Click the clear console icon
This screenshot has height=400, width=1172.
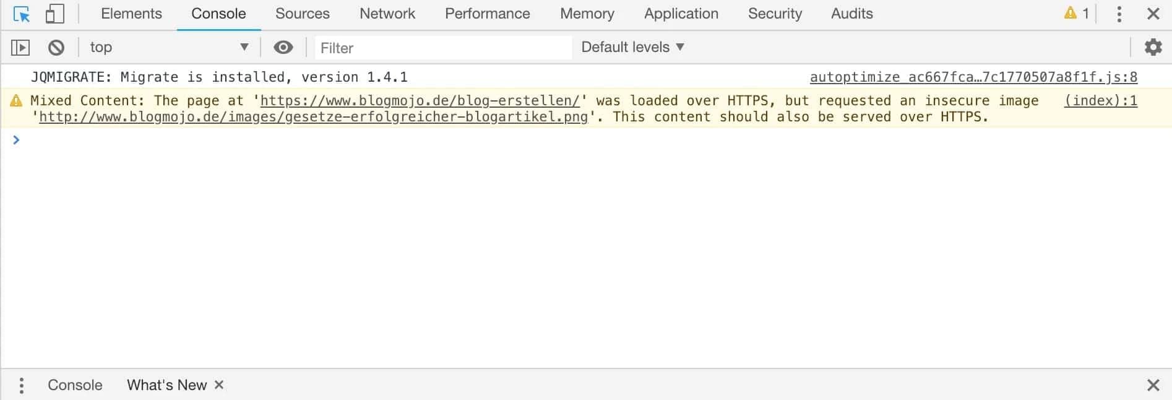(x=56, y=47)
